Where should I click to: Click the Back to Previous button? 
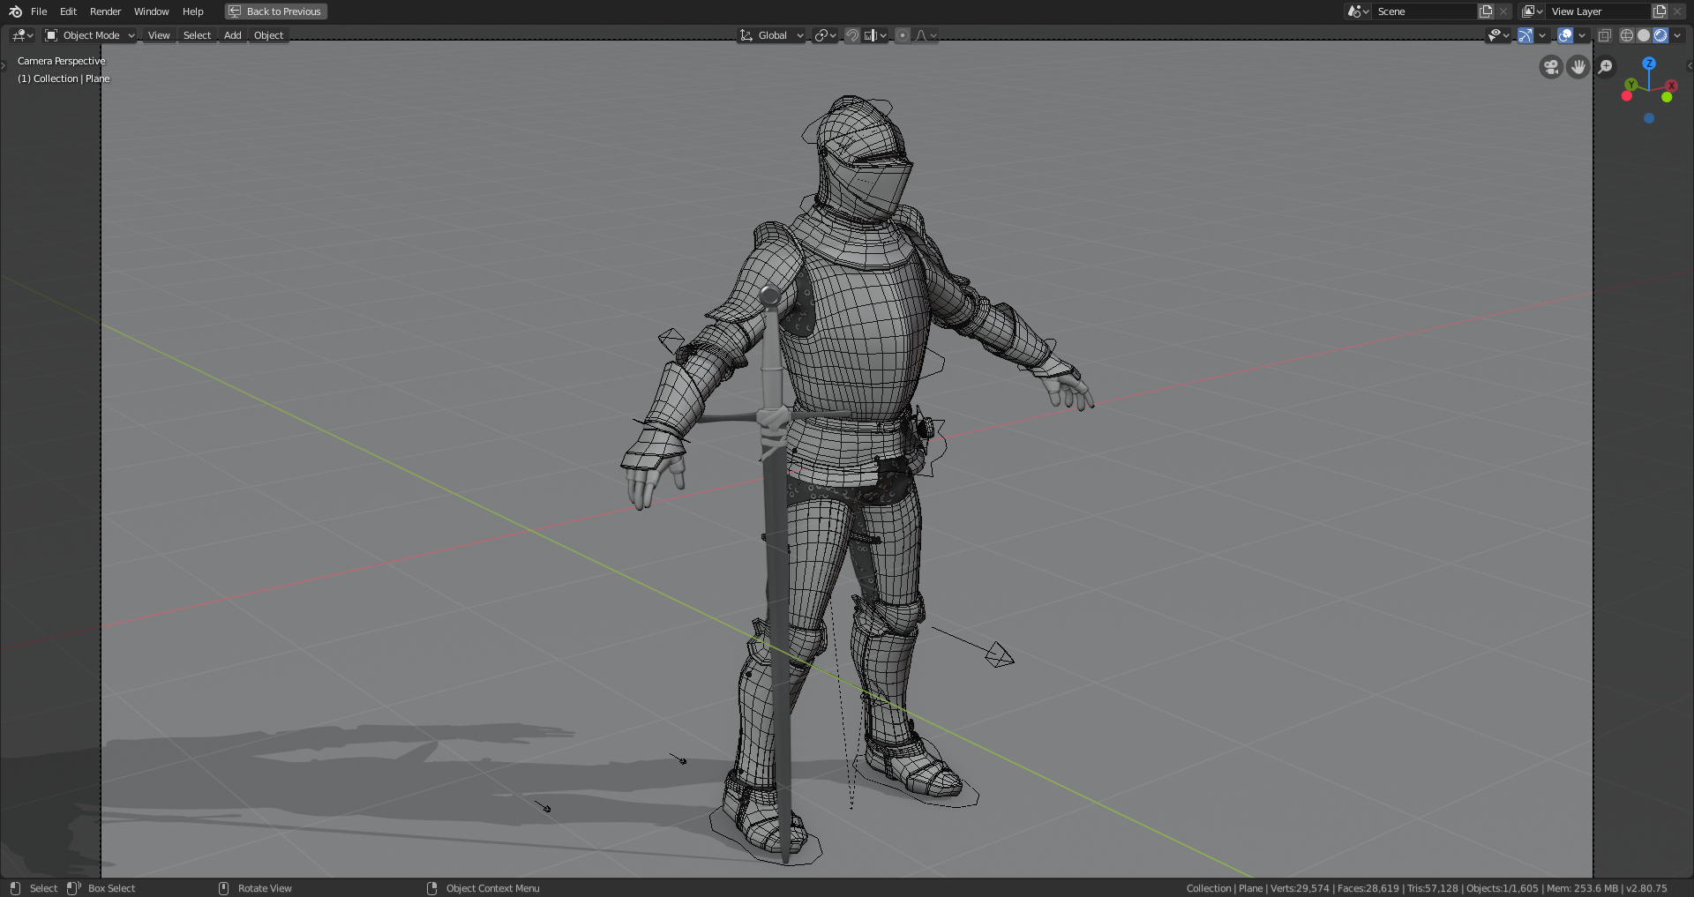[275, 11]
